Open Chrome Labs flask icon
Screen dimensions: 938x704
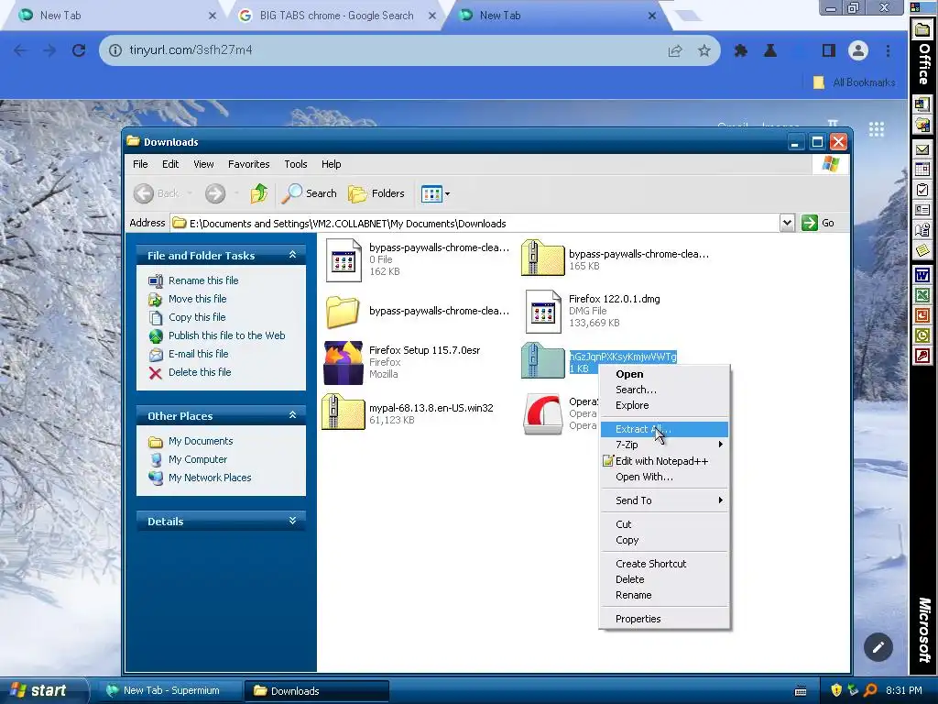[770, 51]
